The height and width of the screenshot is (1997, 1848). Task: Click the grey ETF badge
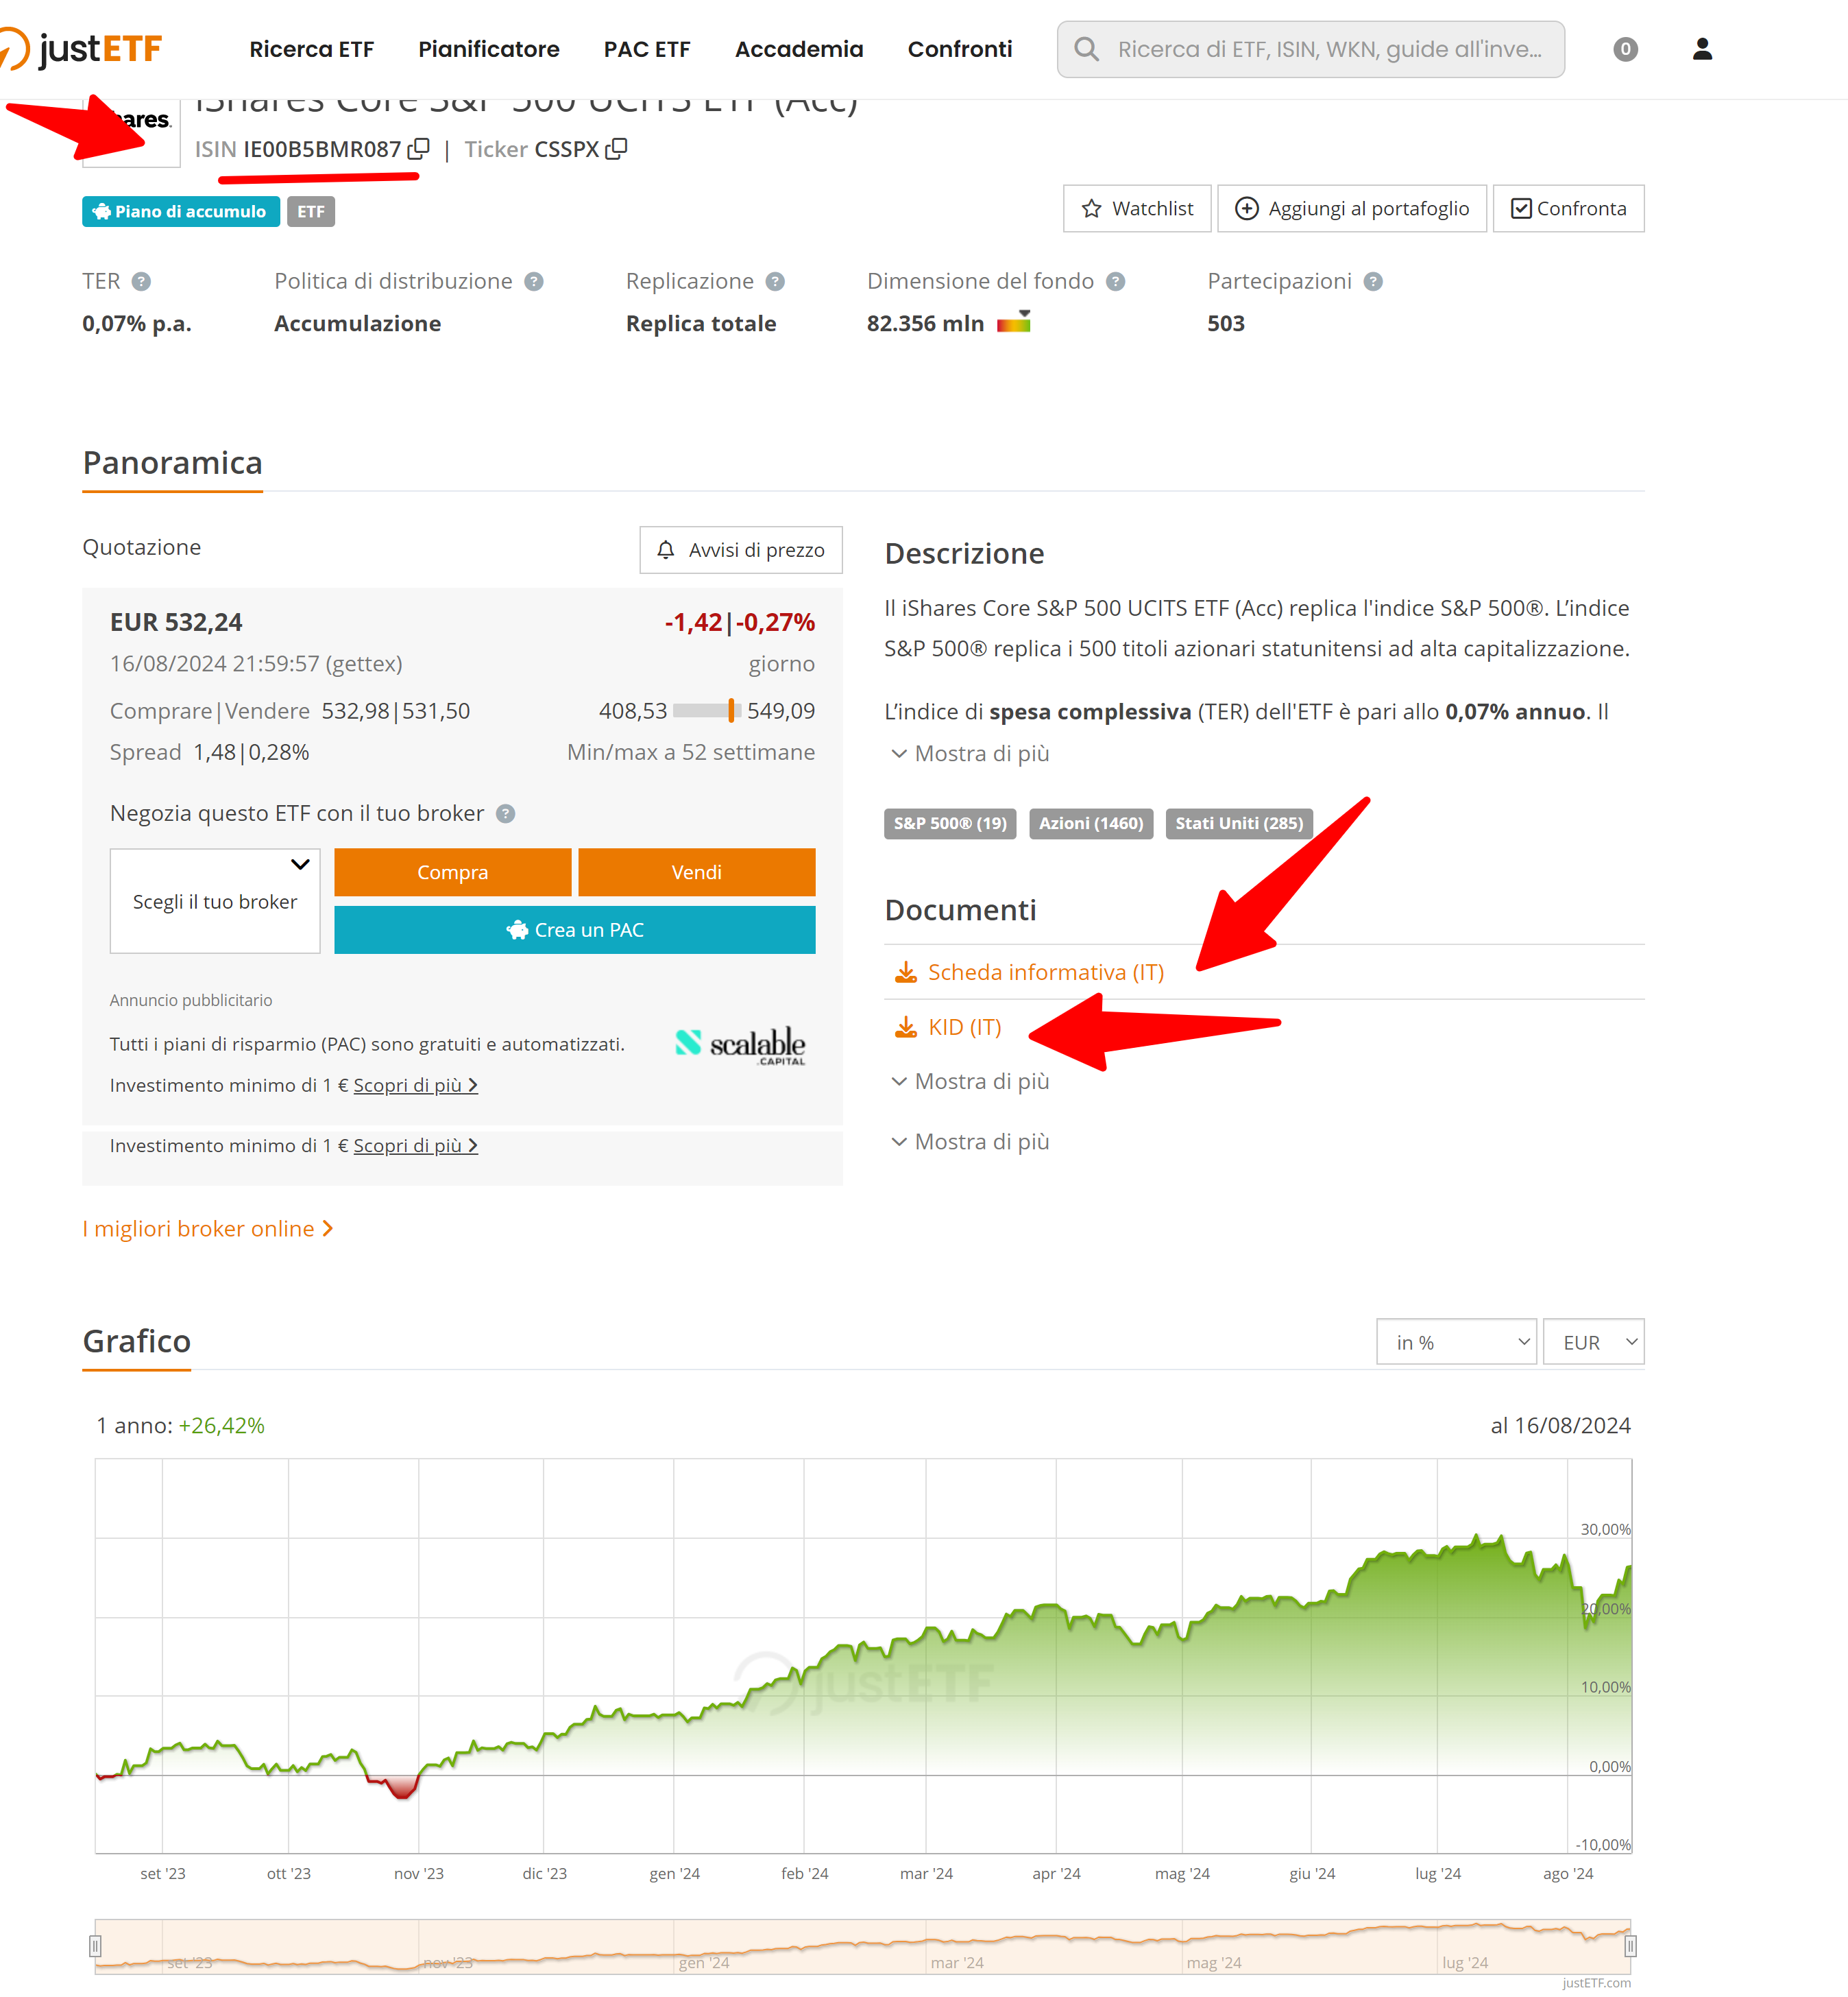[311, 212]
